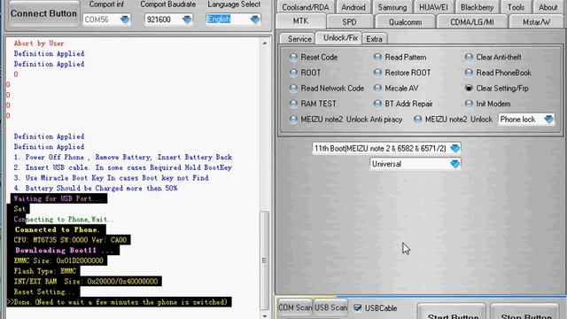Click the 'CPU: MT6735' log line
567x319 pixels.
70,240
